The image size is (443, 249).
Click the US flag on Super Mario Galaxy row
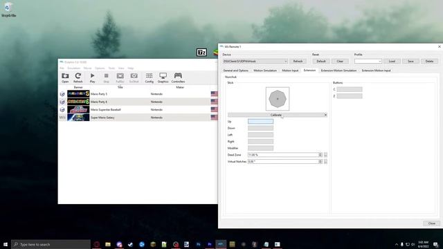coord(214,118)
